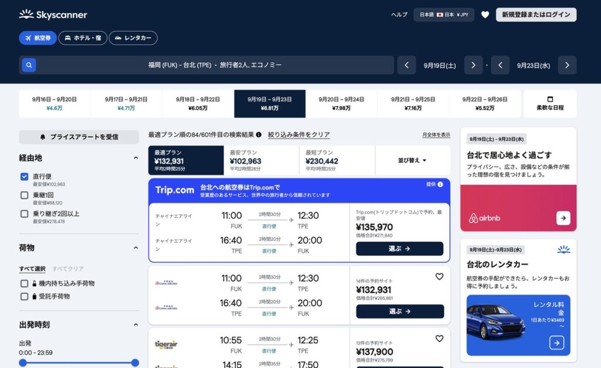The height and width of the screenshot is (368, 601).
Task: Select dates 9月22日–9月26日 ¥5.52万
Action: coord(484,103)
